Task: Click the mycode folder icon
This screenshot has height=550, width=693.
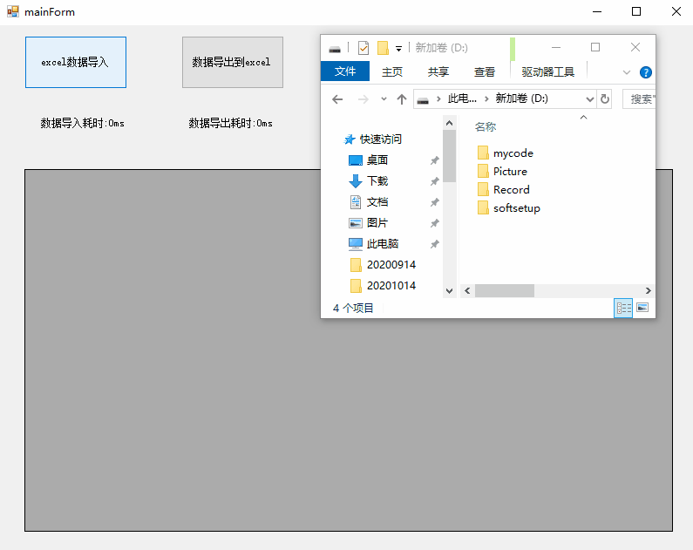Action: click(483, 153)
